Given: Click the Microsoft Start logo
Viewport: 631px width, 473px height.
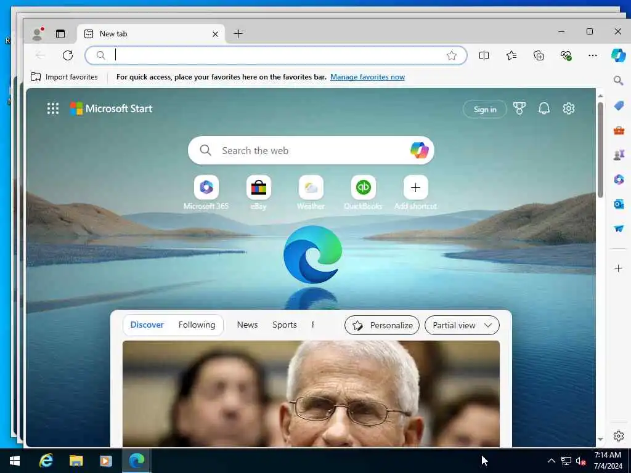Looking at the screenshot, I should pyautogui.click(x=111, y=108).
